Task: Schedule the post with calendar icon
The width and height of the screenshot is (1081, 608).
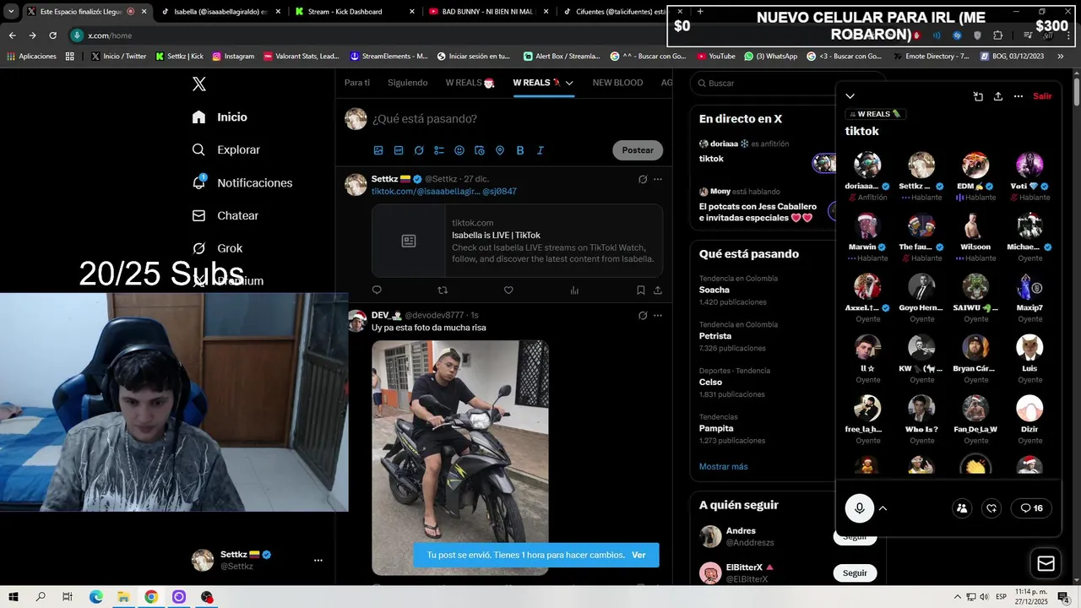Action: pyautogui.click(x=480, y=150)
